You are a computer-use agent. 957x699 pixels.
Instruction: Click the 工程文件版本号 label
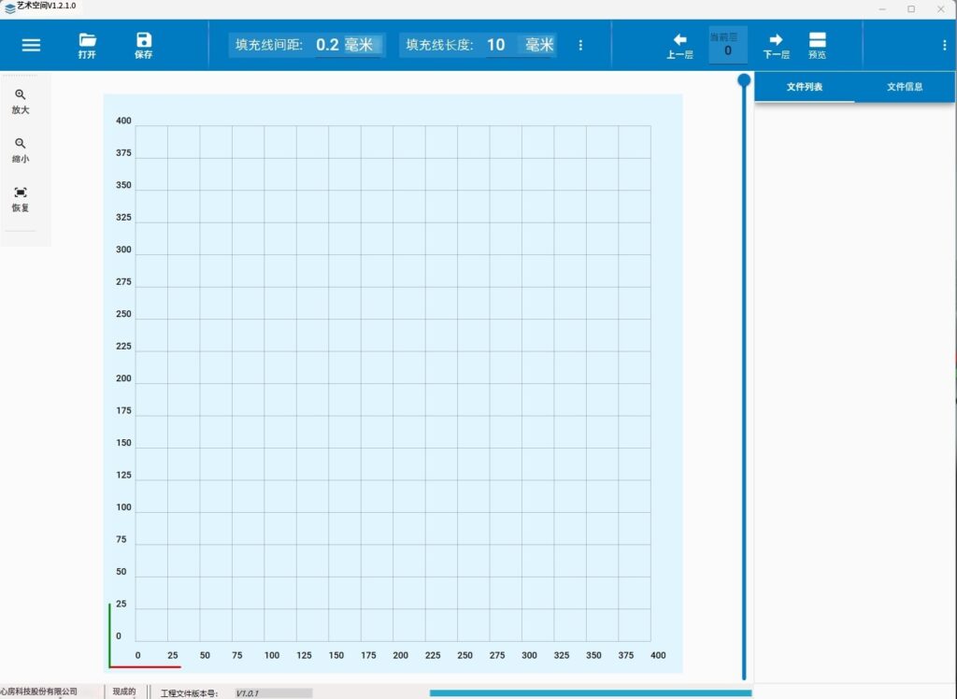tap(189, 693)
